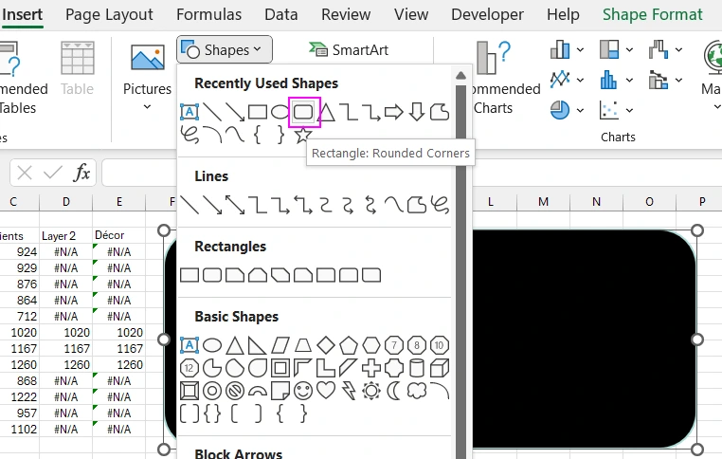The height and width of the screenshot is (459, 722).
Task: Select the hollow Circle donut shape
Action: pos(212,391)
